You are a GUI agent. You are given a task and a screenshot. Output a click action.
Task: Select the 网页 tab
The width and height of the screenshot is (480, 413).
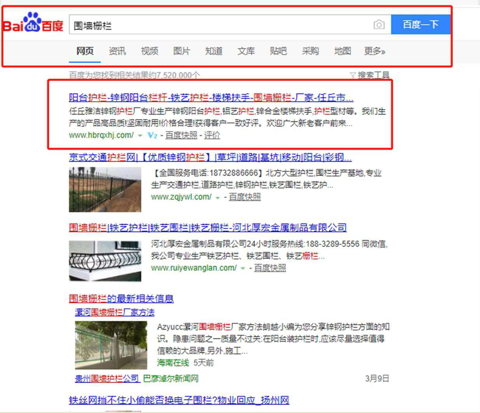[x=85, y=51]
